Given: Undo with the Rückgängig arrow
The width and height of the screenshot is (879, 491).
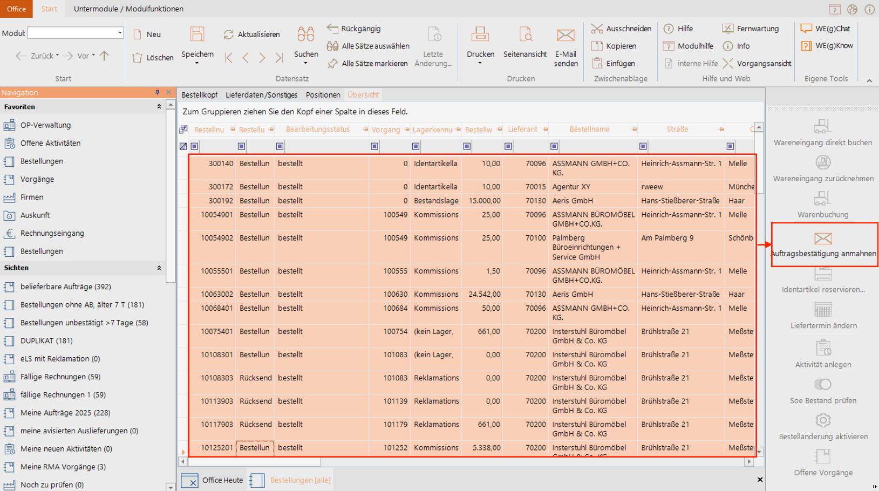Looking at the screenshot, I should pos(332,29).
